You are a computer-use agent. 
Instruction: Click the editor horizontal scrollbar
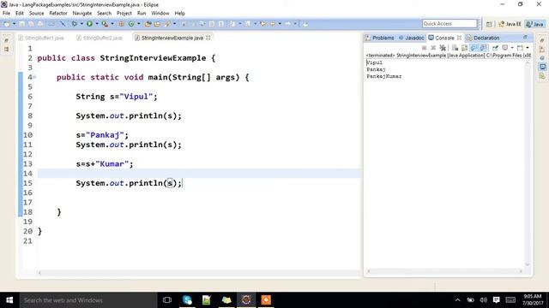(198, 273)
